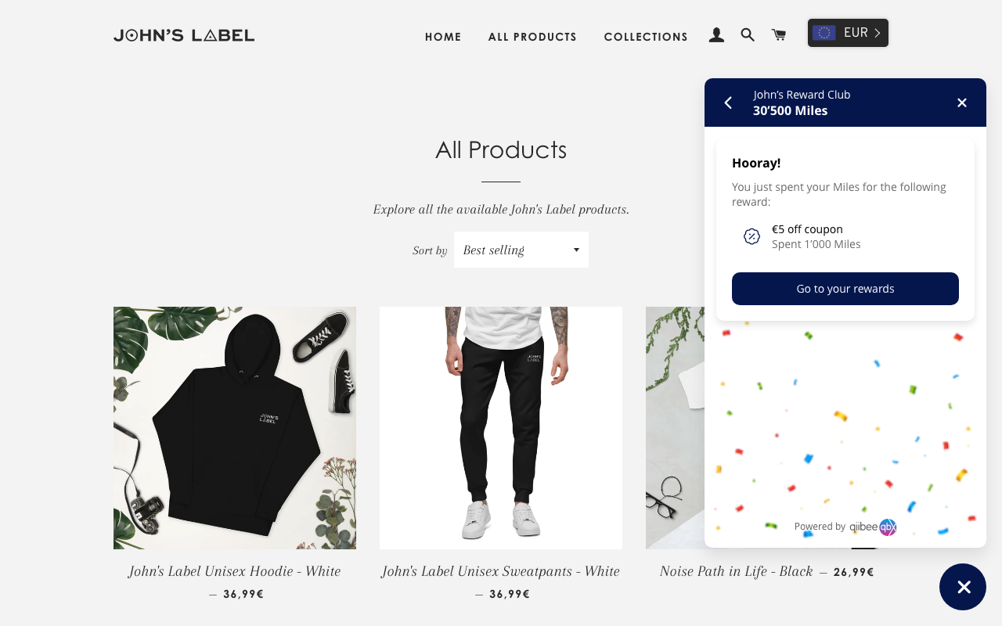Viewport: 1002px width, 626px height.
Task: Close the John's Reward Club panel
Action: click(x=962, y=103)
